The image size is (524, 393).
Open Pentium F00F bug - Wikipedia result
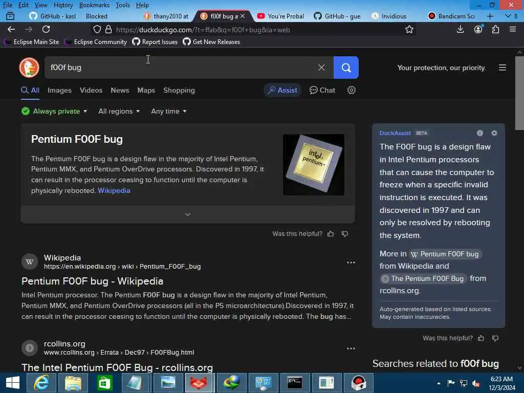[92, 281]
